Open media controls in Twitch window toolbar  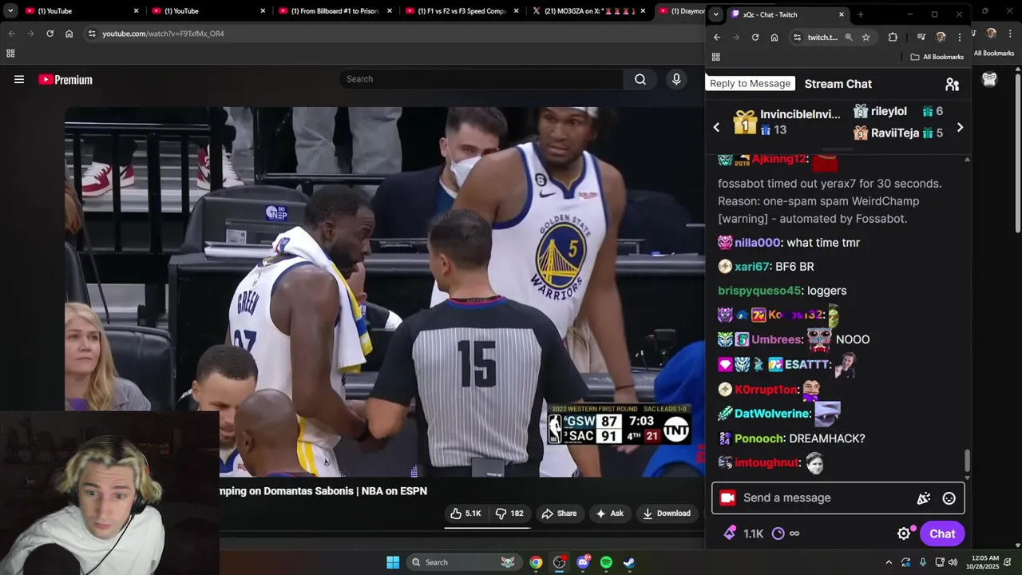[x=921, y=38]
